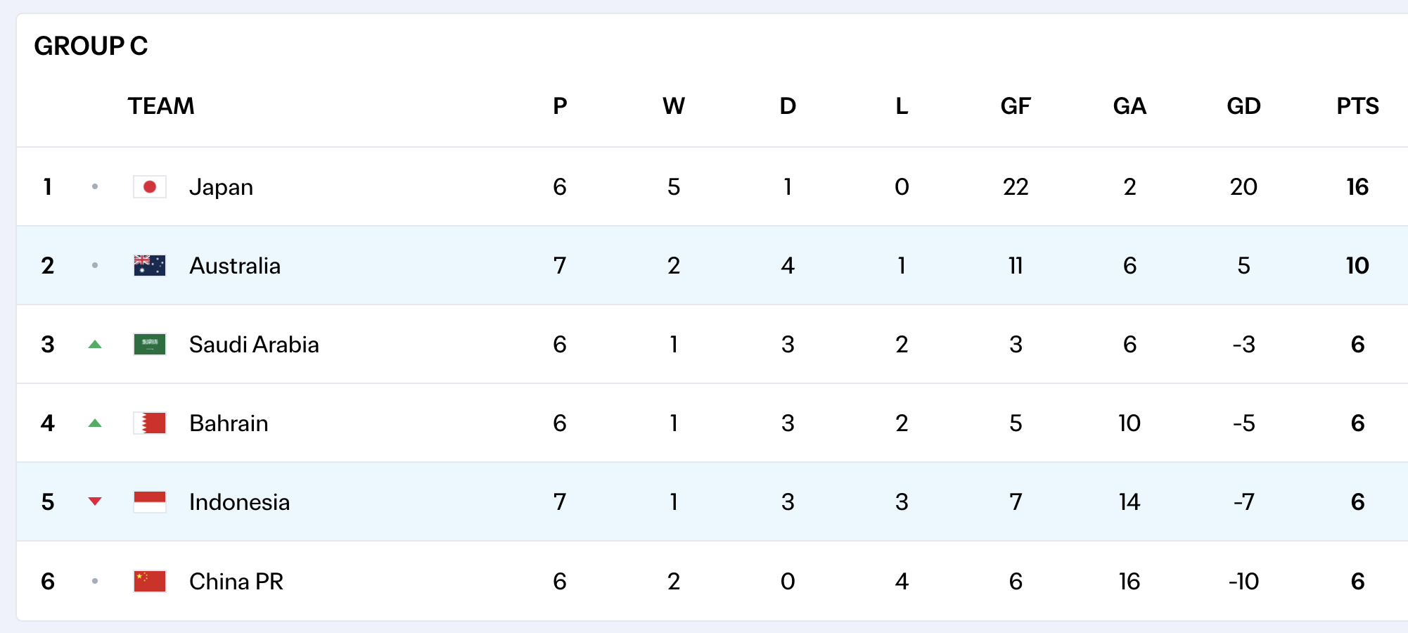Open the Australia team link
The height and width of the screenshot is (633, 1408).
[x=235, y=266]
